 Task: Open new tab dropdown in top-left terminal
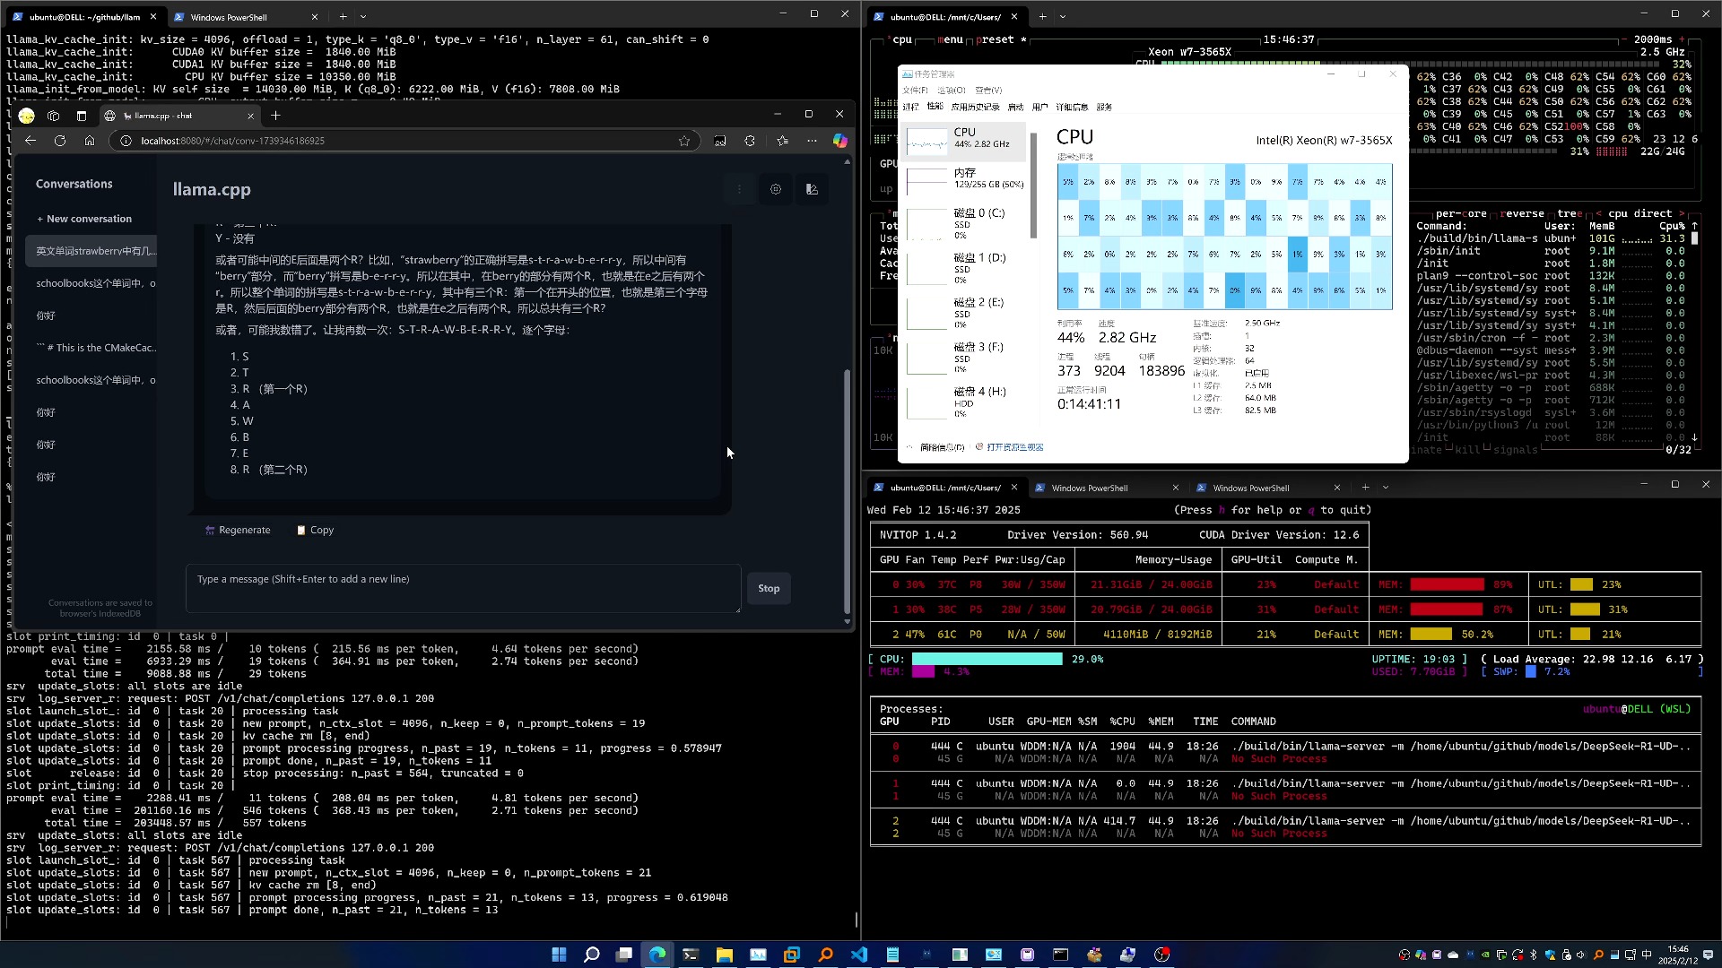pos(363,16)
